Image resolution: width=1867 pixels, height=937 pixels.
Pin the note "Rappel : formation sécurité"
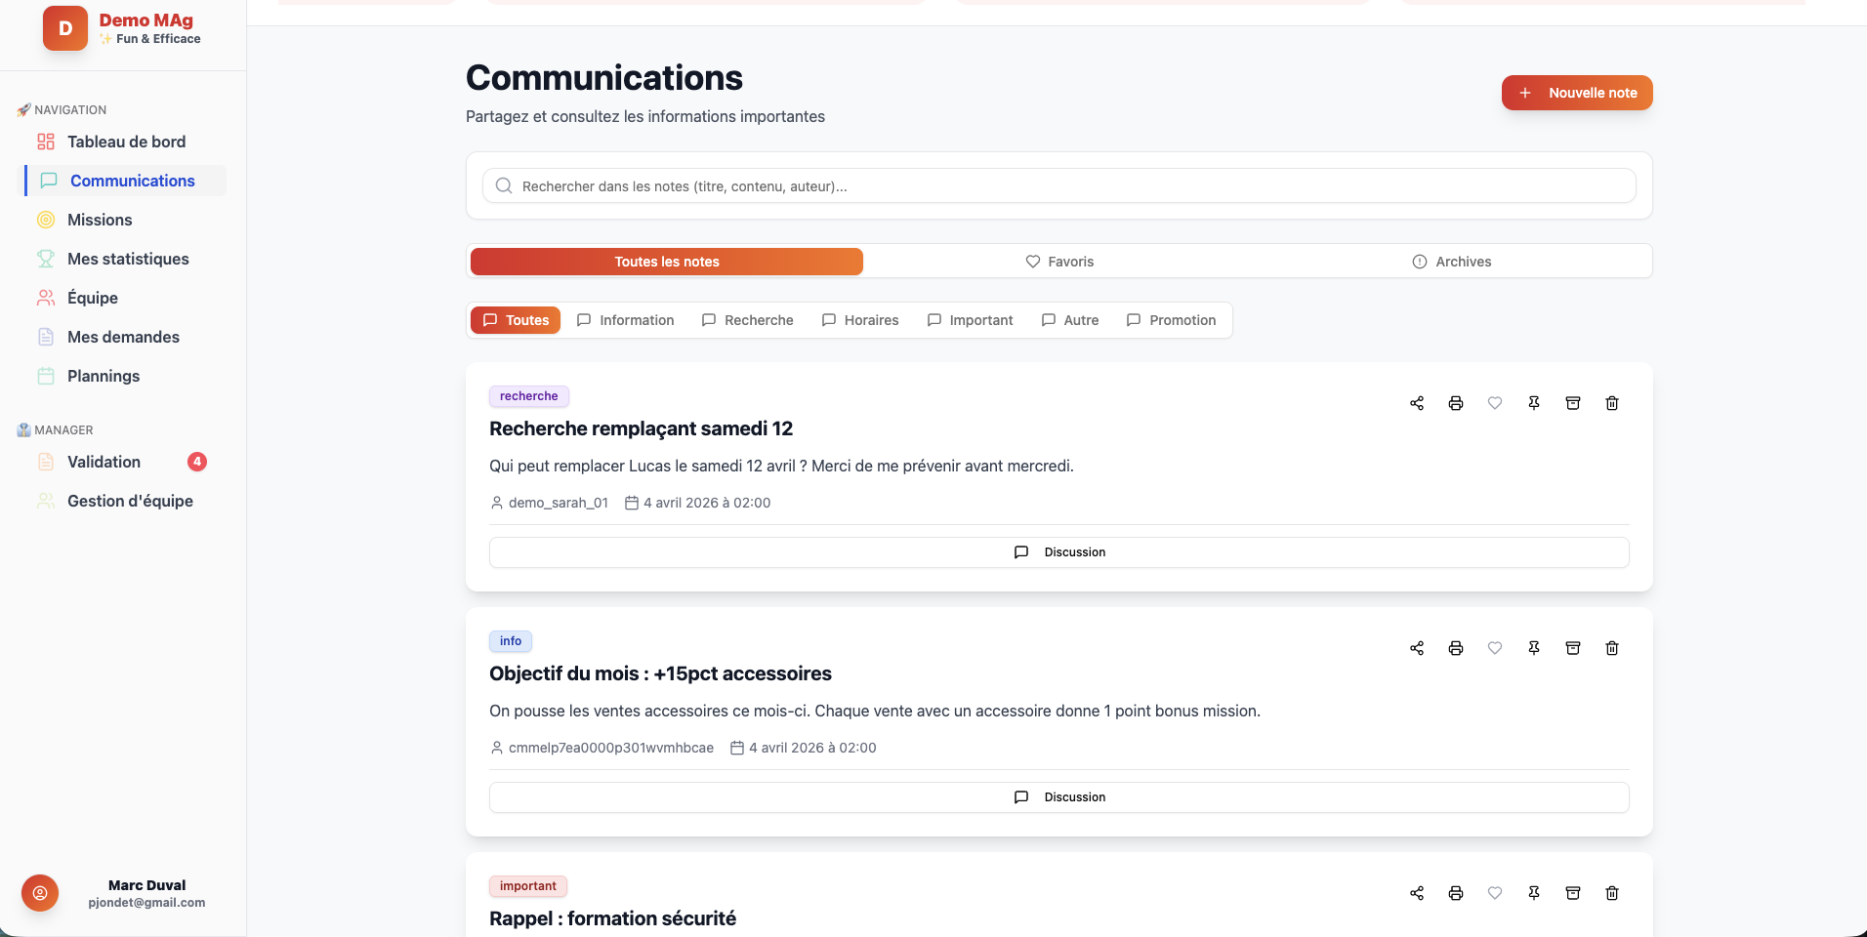(1534, 893)
